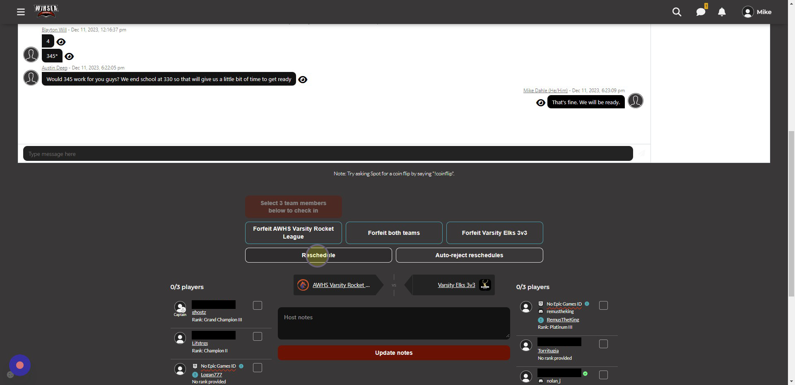Click Lifstrgs player avatar
795x385 pixels.
coord(180,338)
